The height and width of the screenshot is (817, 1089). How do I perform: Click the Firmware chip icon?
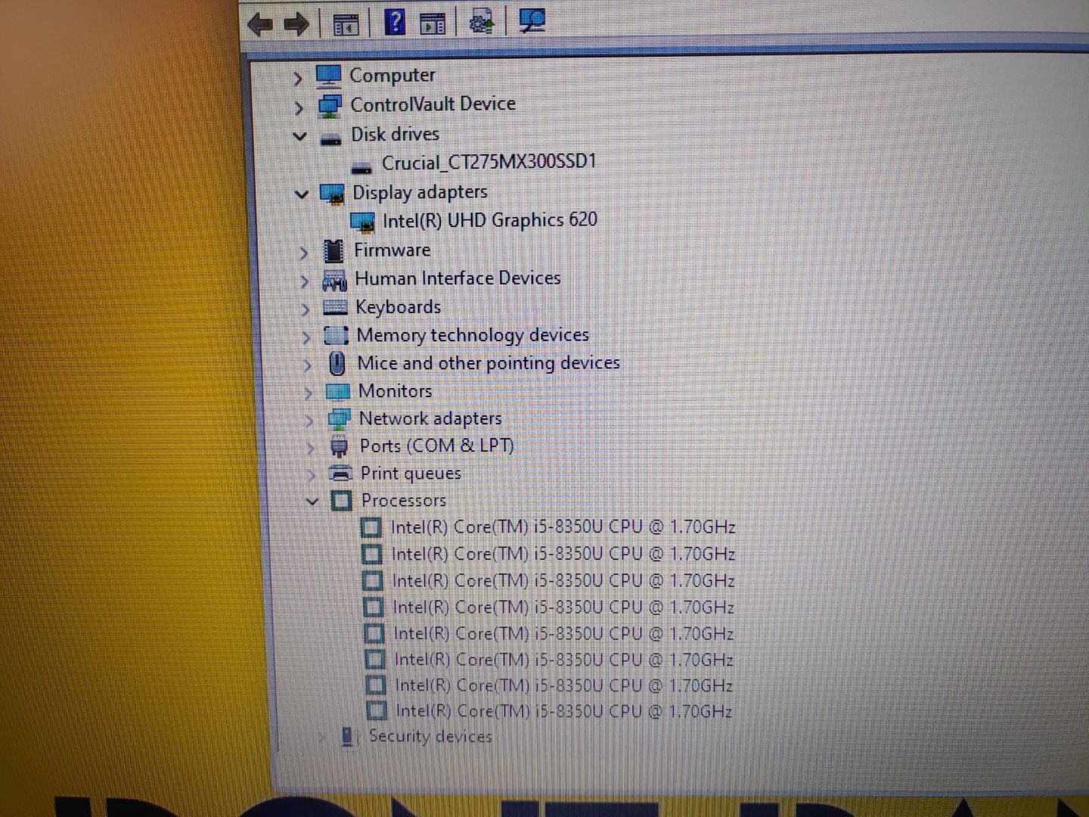point(334,251)
